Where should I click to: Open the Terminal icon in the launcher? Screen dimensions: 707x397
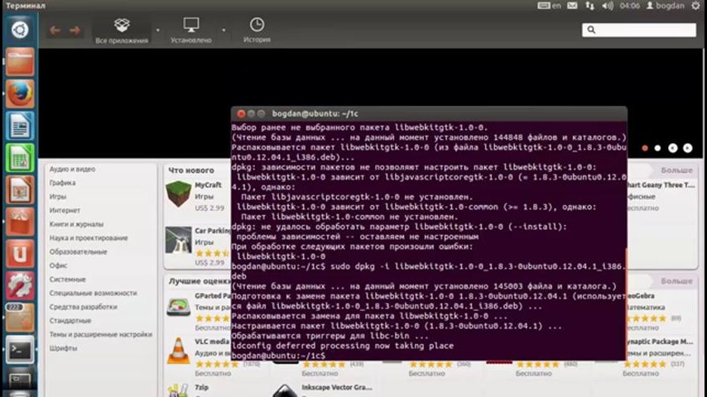(20, 351)
